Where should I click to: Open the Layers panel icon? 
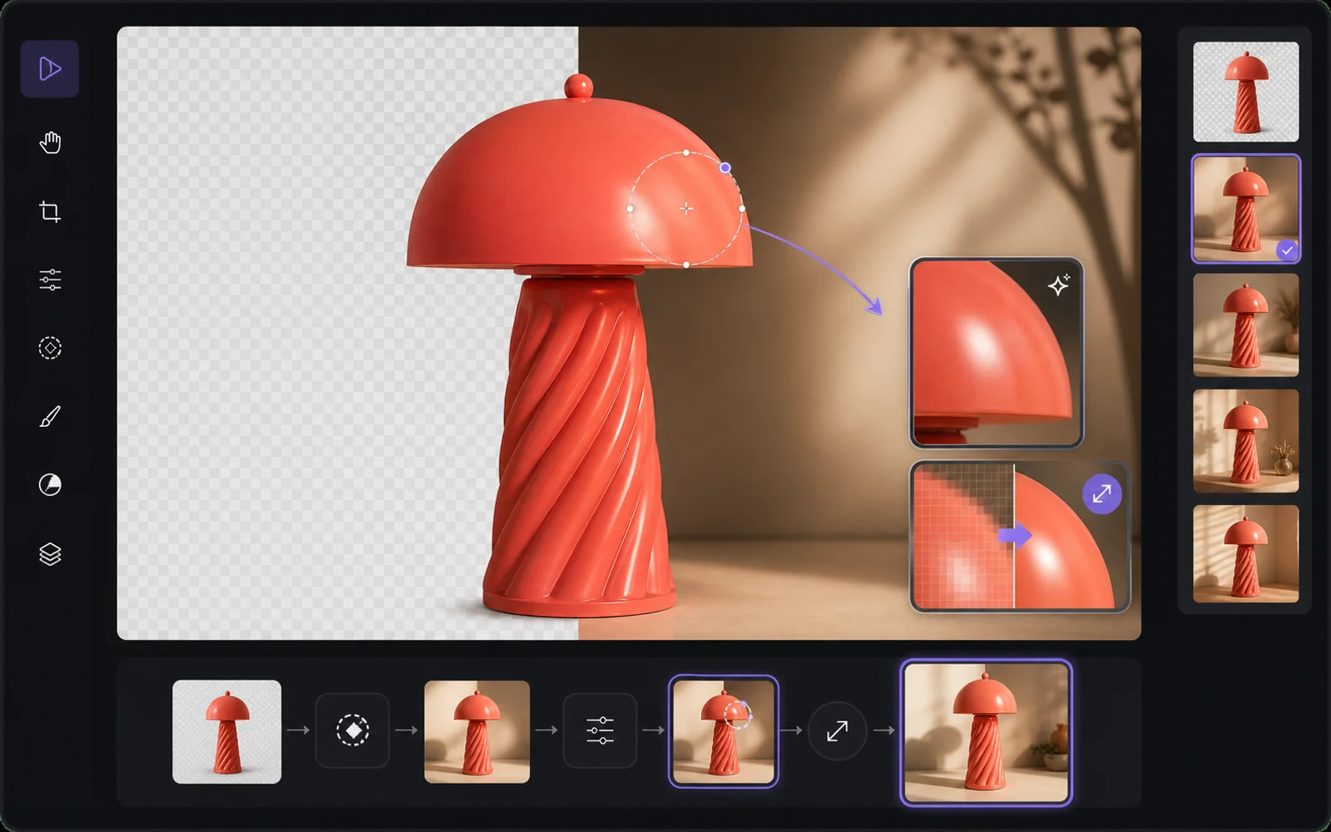click(50, 553)
